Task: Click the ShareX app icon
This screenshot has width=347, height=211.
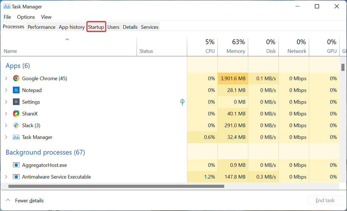Action: click(16, 113)
